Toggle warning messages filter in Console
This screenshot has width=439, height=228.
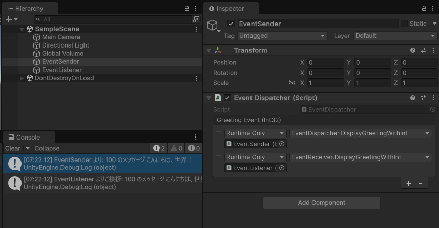pyautogui.click(x=176, y=148)
